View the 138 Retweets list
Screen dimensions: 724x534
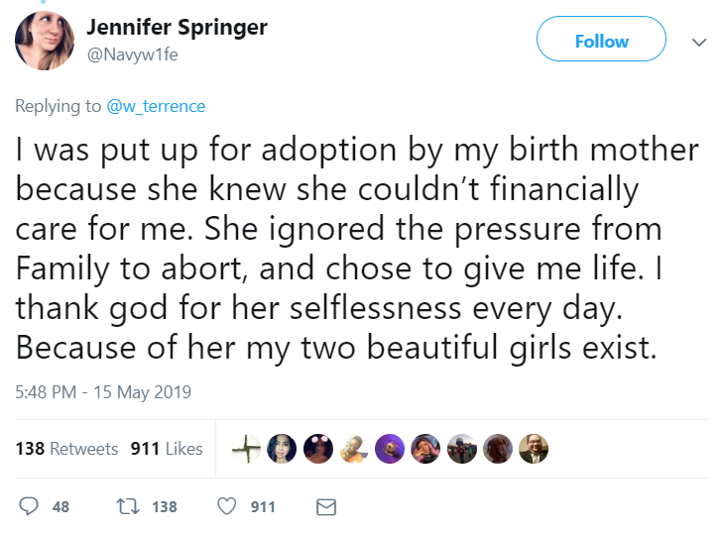click(66, 449)
